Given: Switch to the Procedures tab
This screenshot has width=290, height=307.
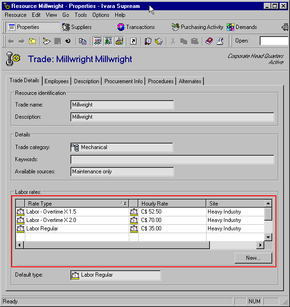Looking at the screenshot, I should point(161,81).
